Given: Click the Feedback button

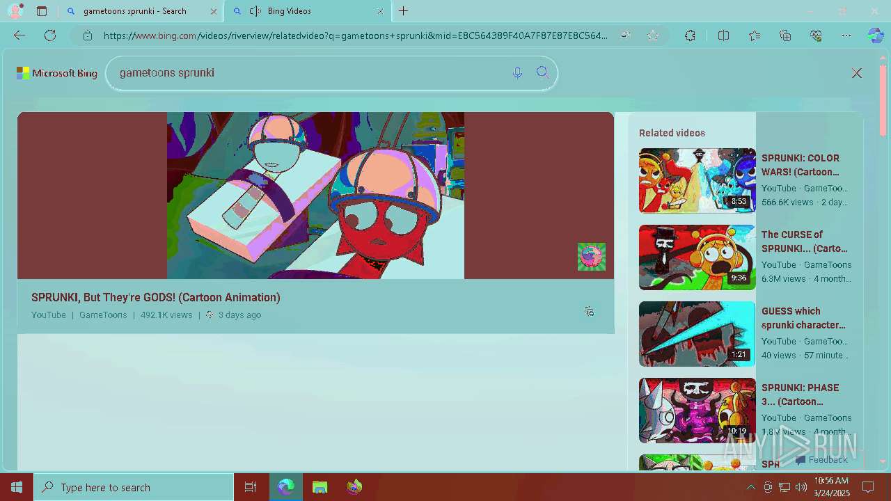Looking at the screenshot, I should [x=821, y=460].
